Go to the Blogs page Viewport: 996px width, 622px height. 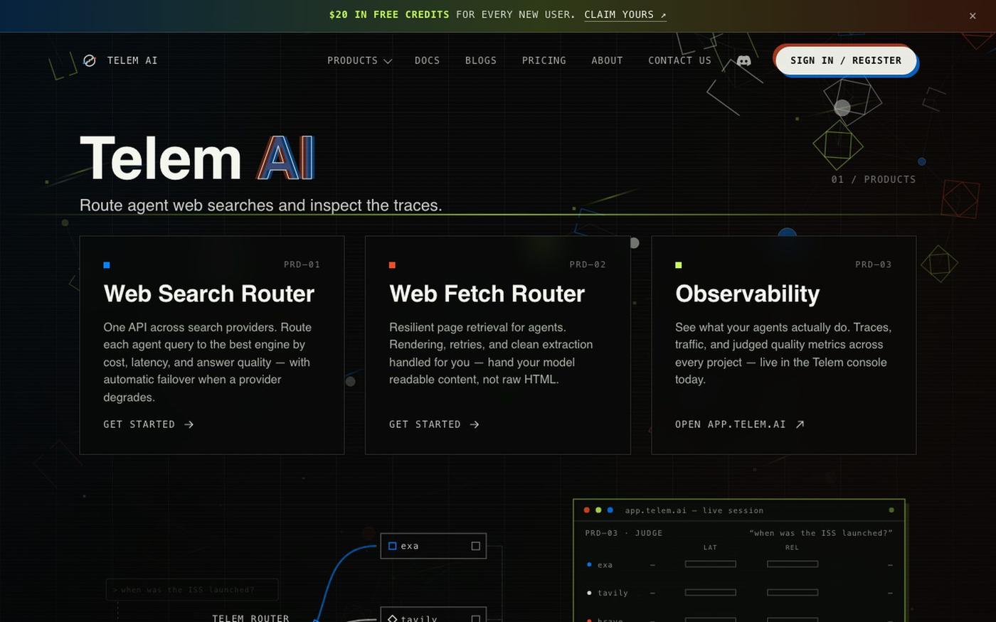click(481, 60)
